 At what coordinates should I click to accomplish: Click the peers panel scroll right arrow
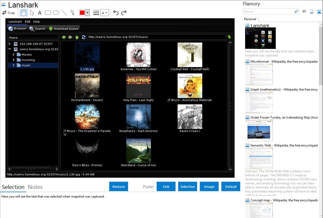pos(57,169)
